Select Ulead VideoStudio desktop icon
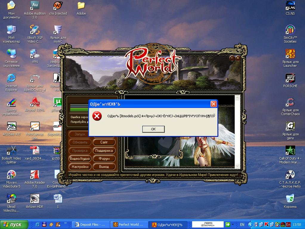 pyautogui.click(x=11, y=203)
